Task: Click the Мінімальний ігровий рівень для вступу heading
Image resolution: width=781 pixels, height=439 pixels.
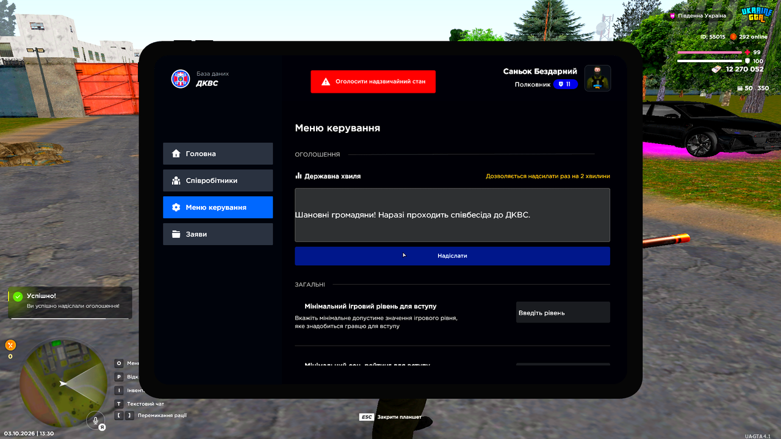Action: [370, 306]
